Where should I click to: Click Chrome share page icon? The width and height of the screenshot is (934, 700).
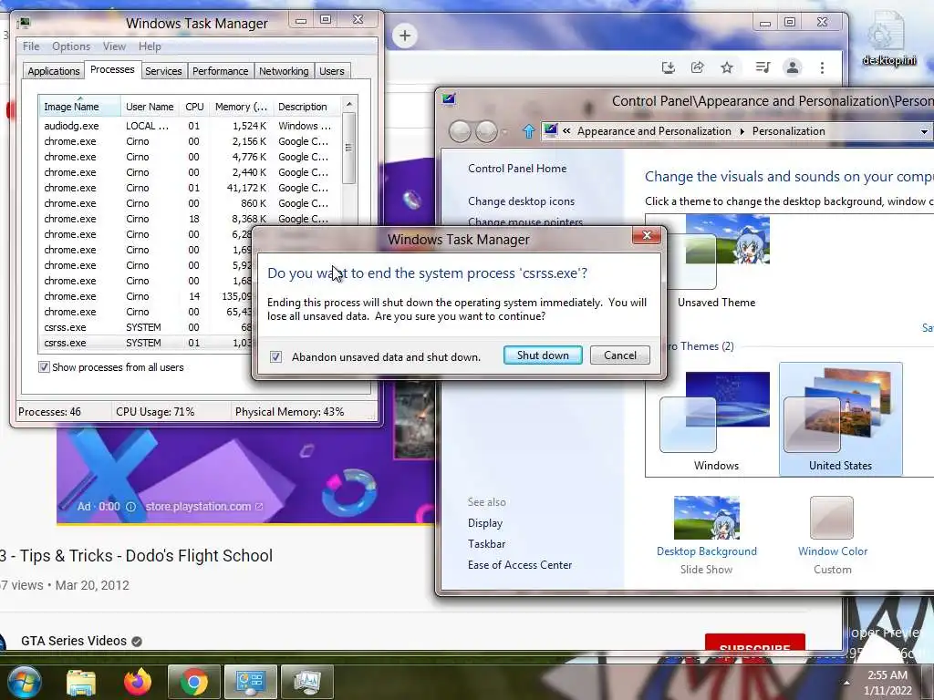[698, 67]
